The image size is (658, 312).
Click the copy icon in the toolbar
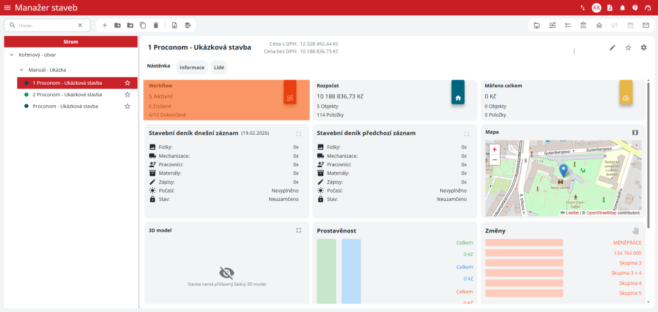coord(143,25)
